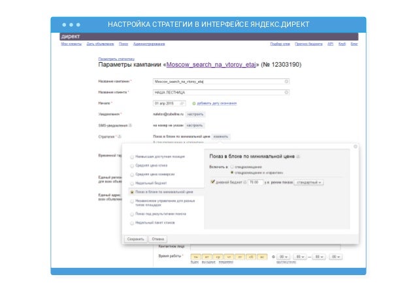Toggle Saturday 'сб' working day button

251,257
